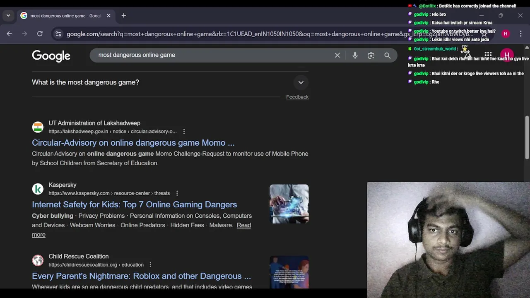Open the Google apps grid

click(x=488, y=55)
